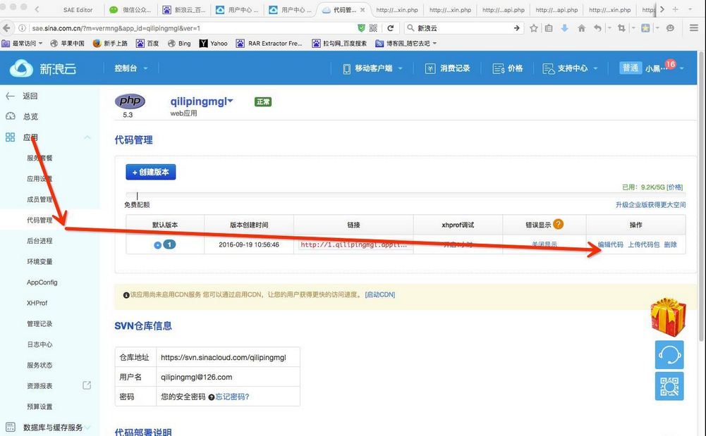Image resolution: width=706 pixels, height=436 pixels.
Task: Click 忘记密码? link
Action: [232, 397]
